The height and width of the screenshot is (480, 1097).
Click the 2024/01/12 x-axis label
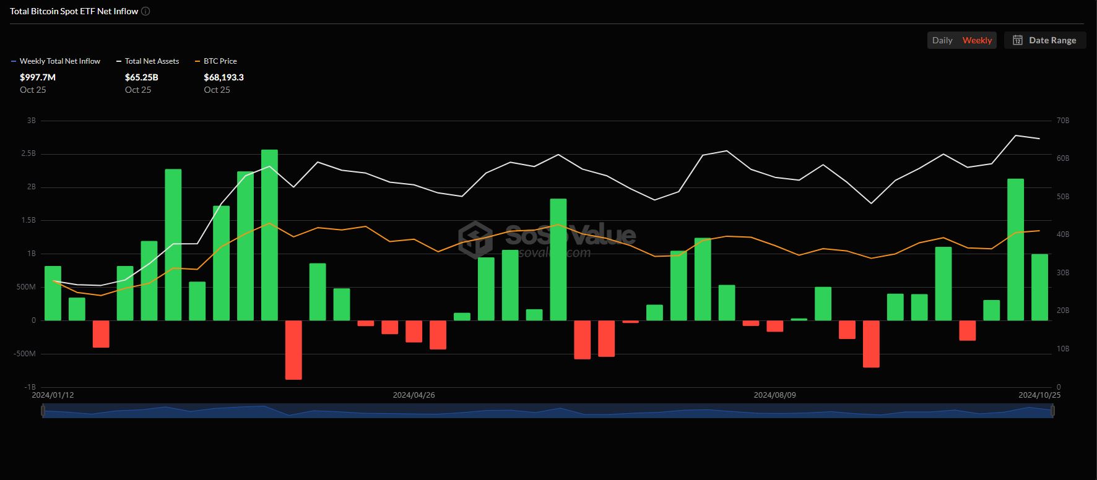point(53,395)
